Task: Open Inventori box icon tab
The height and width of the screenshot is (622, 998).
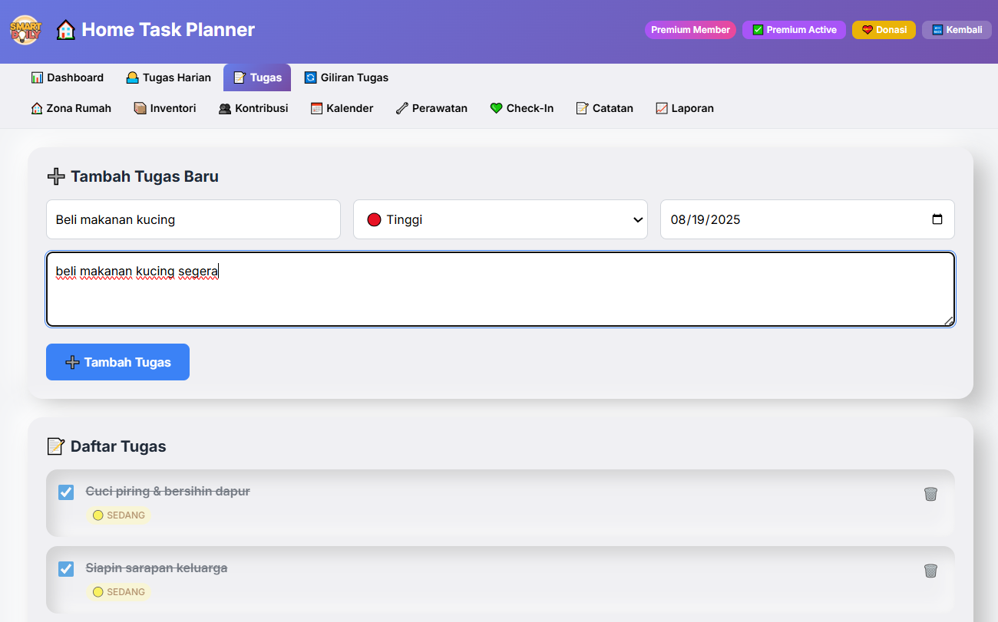Action: (165, 108)
